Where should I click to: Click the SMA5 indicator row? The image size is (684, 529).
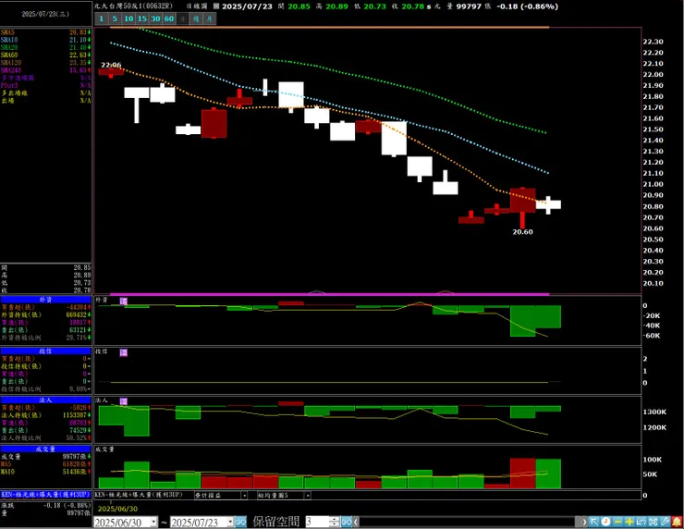pos(46,32)
